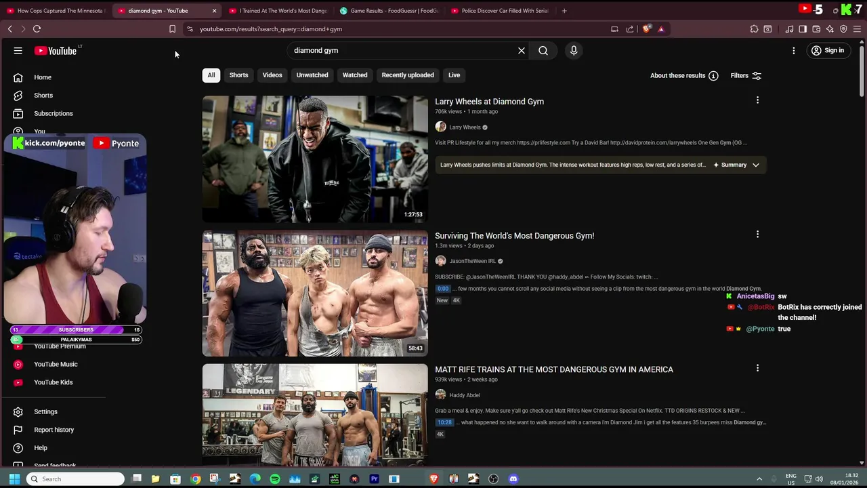Open browser main hamburger menu

click(x=857, y=29)
